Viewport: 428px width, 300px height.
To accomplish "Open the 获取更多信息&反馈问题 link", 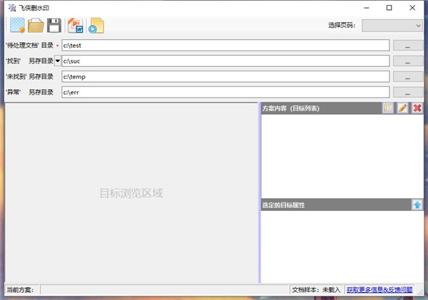I will point(384,290).
